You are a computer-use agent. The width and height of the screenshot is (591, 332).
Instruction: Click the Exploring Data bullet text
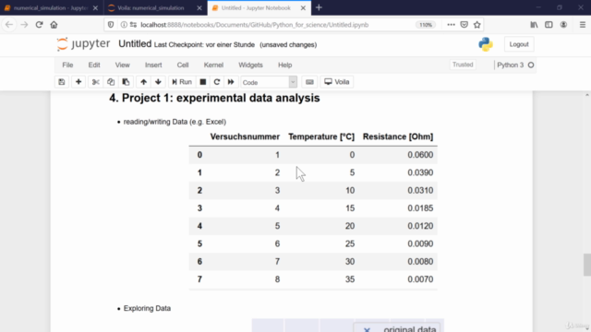coord(148,308)
